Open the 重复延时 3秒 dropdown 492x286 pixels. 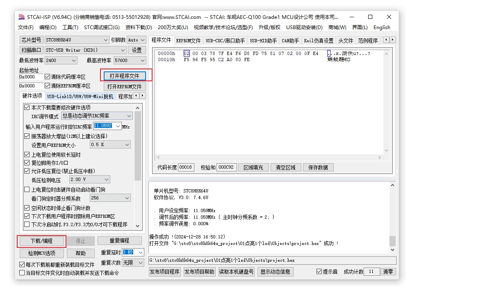[x=141, y=252]
